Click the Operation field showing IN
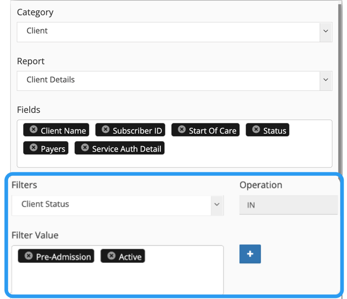Screen dimensions: 347x299 point(288,205)
